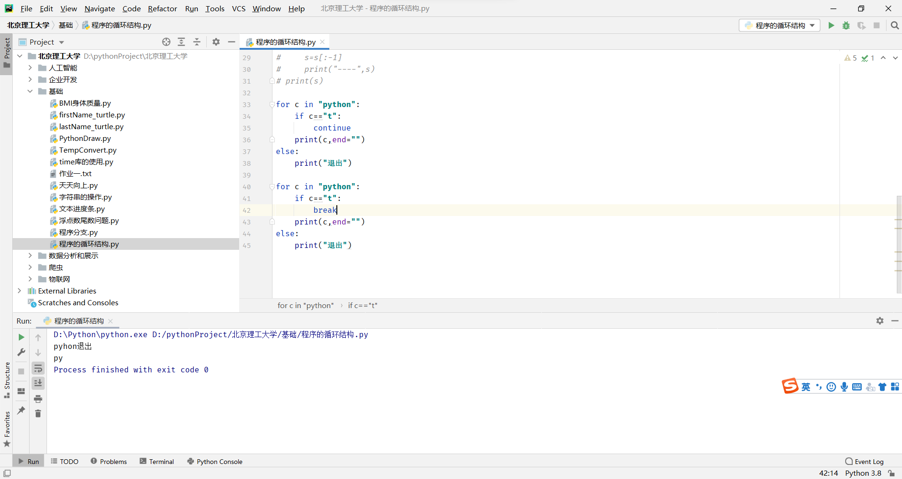Open run configuration dropdown

coord(780,25)
